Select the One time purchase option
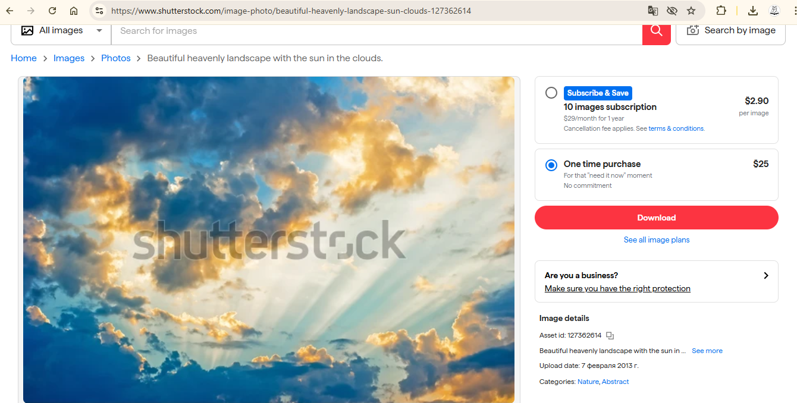 tap(551, 165)
